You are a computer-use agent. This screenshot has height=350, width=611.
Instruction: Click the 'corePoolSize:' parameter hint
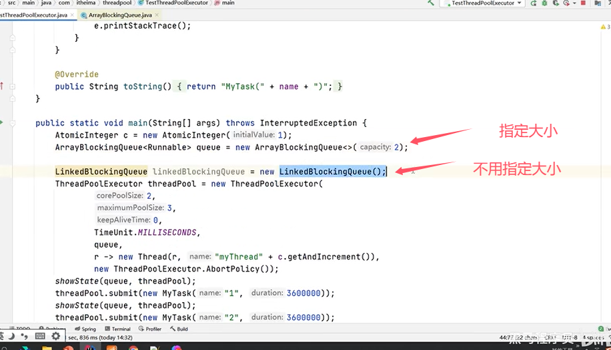tap(120, 196)
